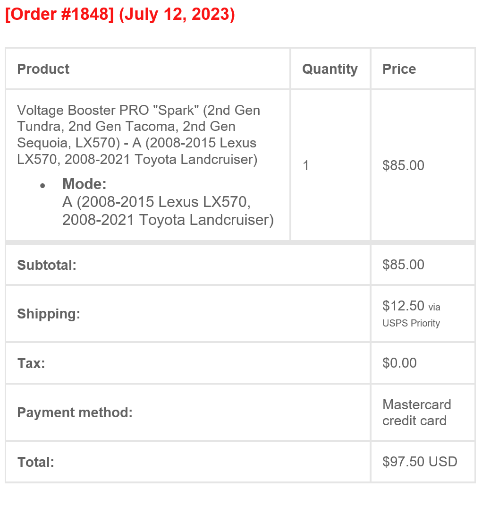This screenshot has height=507, width=482.
Task: Click the Payment method label
Action: tap(75, 412)
